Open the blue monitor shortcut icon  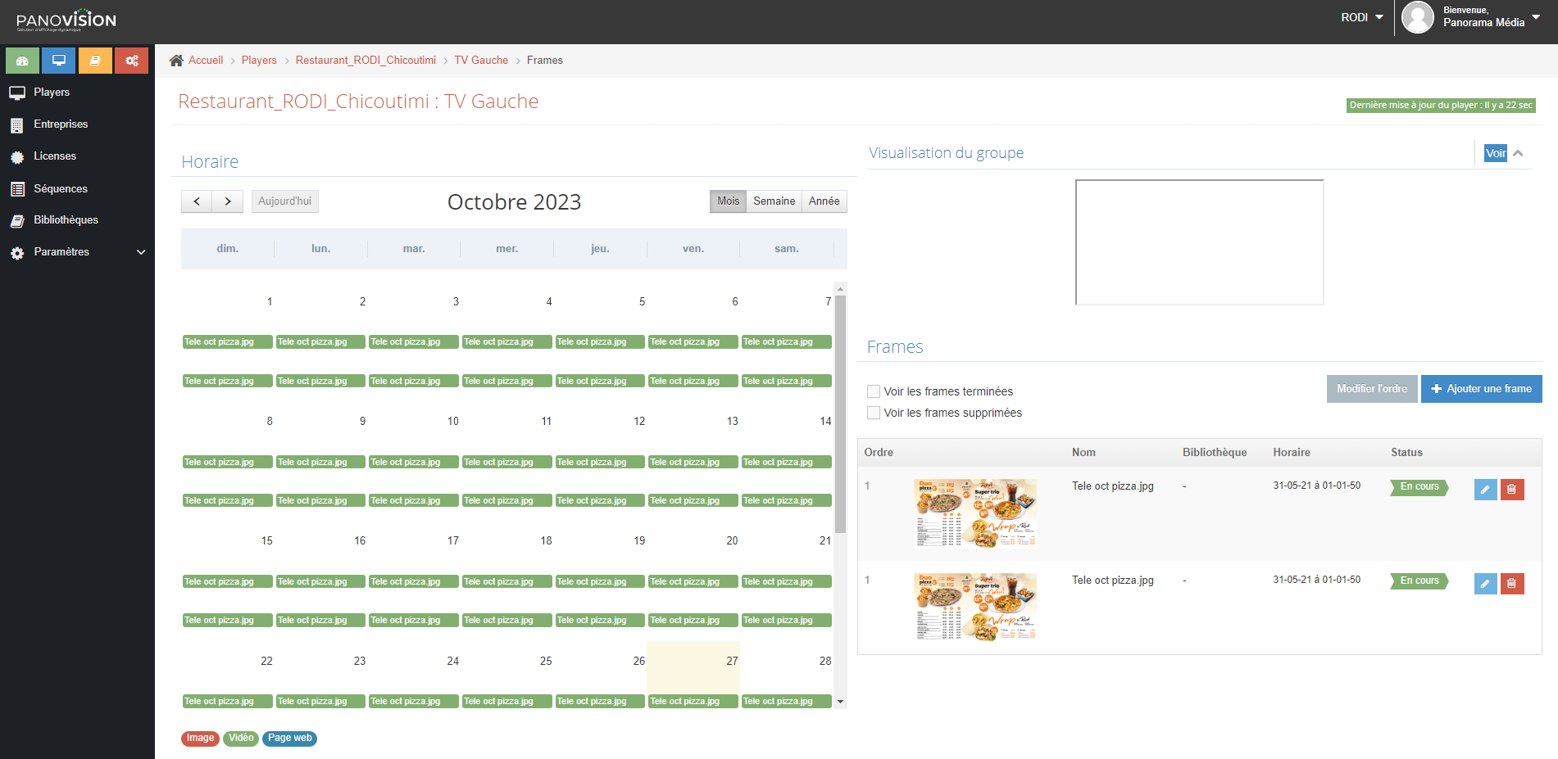tap(59, 61)
